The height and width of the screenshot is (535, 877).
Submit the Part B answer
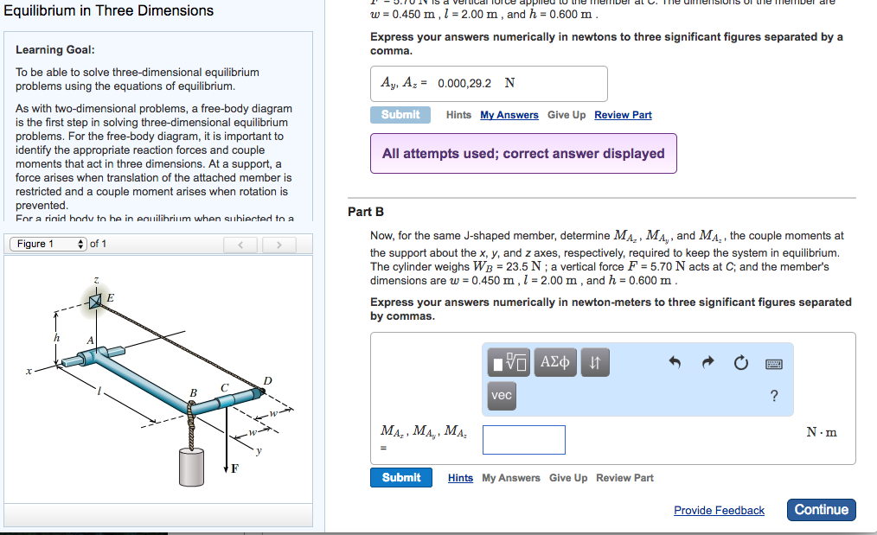tap(400, 477)
